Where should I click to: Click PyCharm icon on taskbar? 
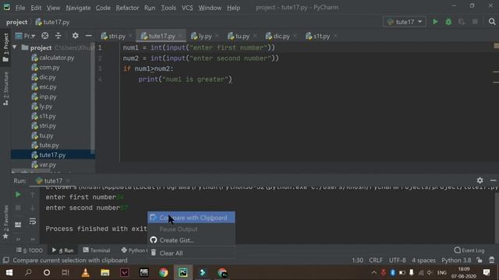pyautogui.click(x=183, y=272)
